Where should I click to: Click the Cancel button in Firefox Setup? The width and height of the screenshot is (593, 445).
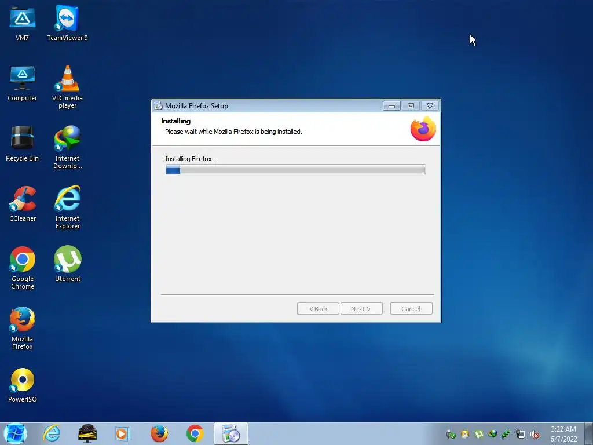click(411, 309)
